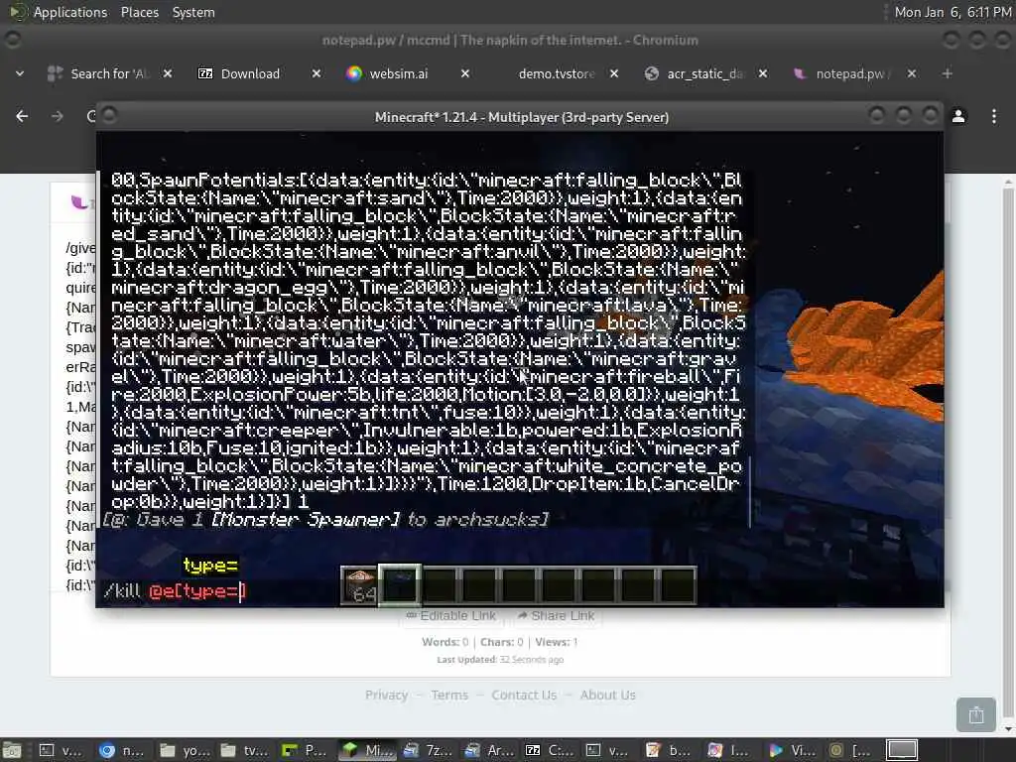Viewport: 1016px width, 762px height.
Task: Click the 'Last Updated' text on notepad.pw
Action: click(500, 660)
